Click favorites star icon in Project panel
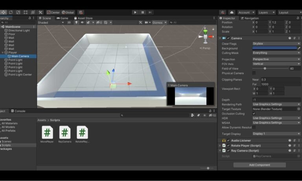This screenshot has width=302, height=181. pos(204,115)
